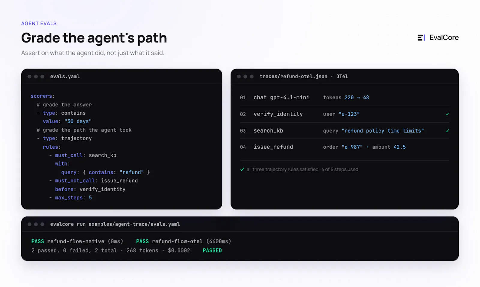
Task: Select the '# grade the answer' comment
Action: click(x=64, y=105)
